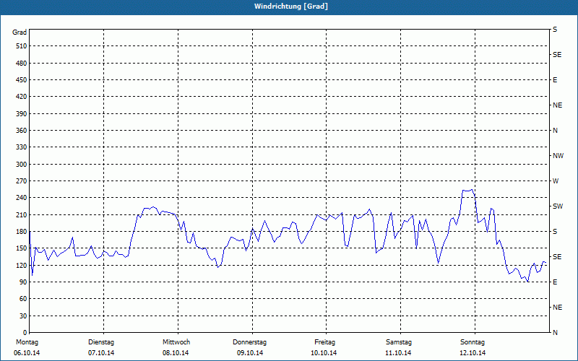The height and width of the screenshot is (361, 578).
Task: Select the date 10.10.14
Action: click(324, 353)
